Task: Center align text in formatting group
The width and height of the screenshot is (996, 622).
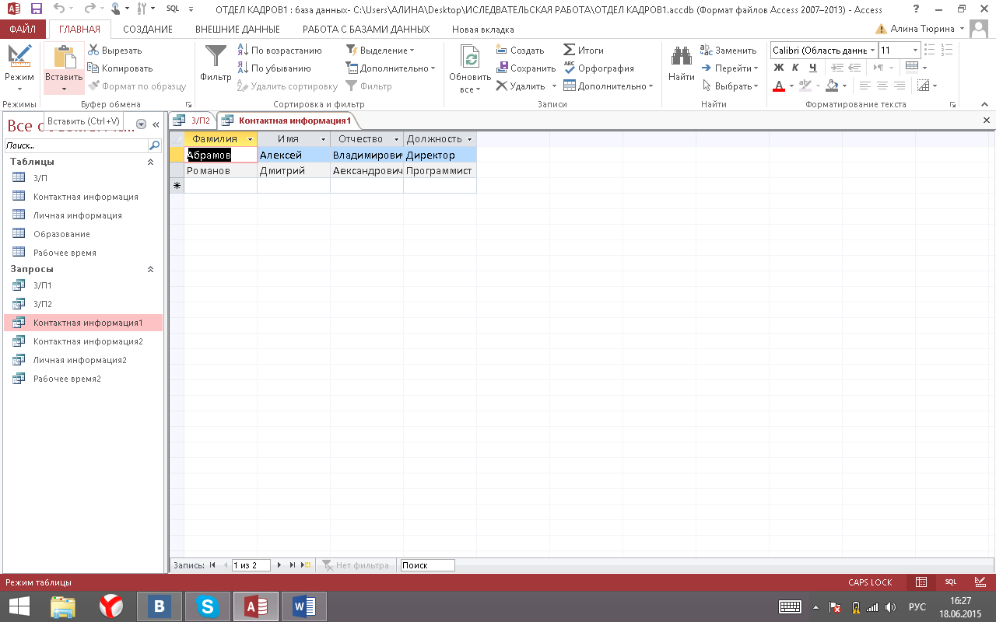Action: tap(882, 86)
